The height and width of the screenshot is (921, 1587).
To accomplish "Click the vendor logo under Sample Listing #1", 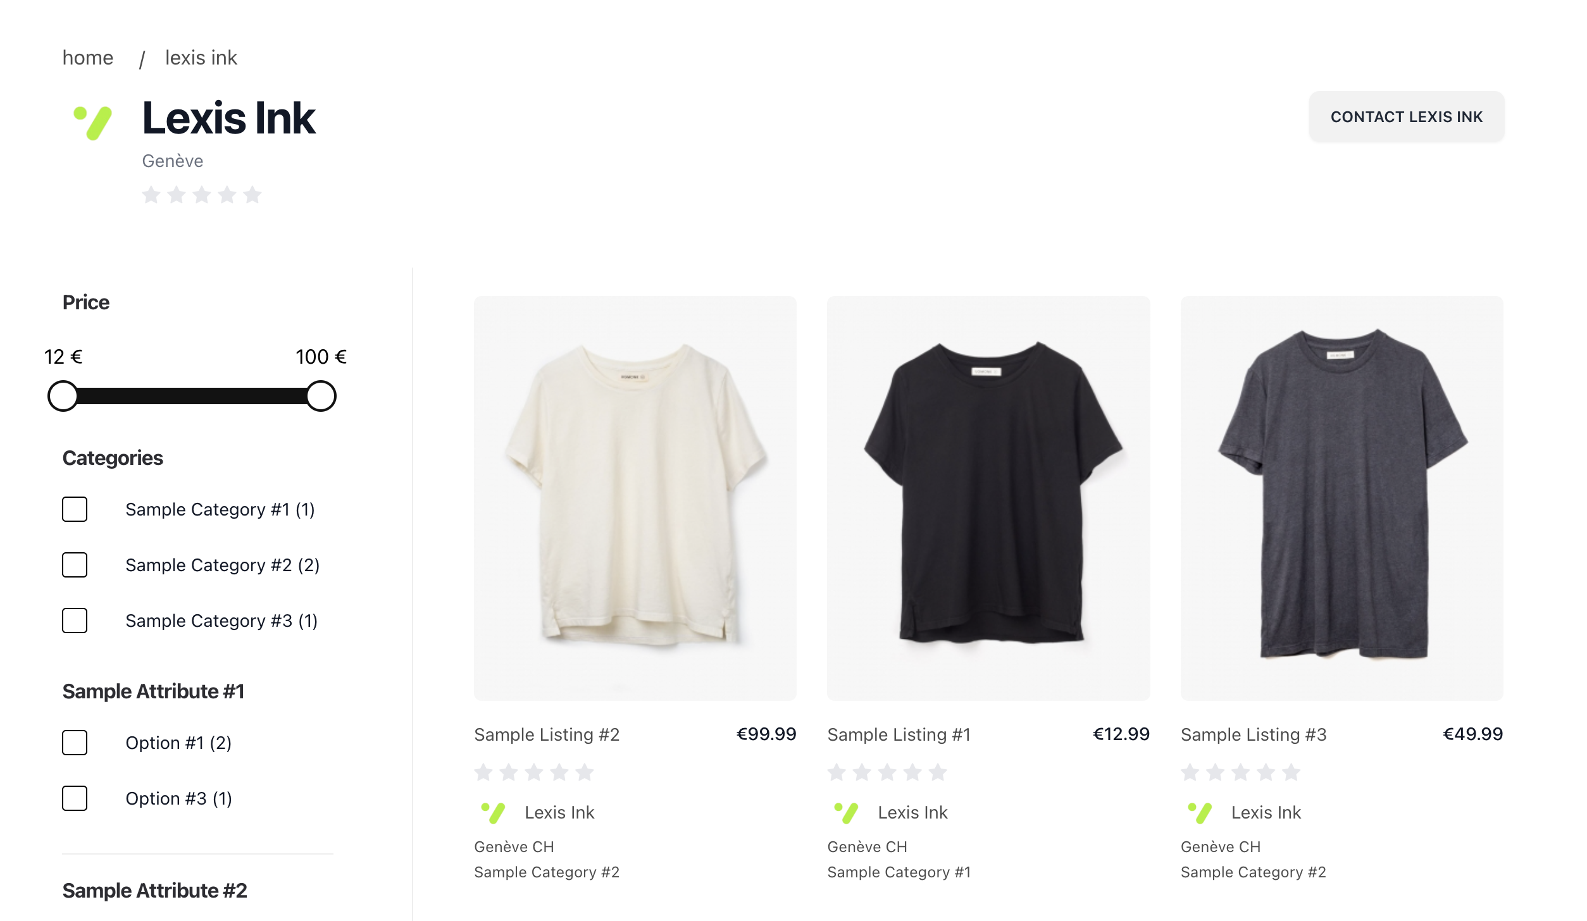I will pyautogui.click(x=847, y=812).
